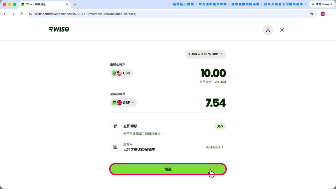Click the chevron next to 0.04 USD
The height and width of the screenshot is (189, 336).
223,147
